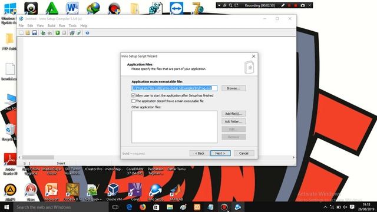Open the AIMP3 desktop shortcut
The height and width of the screenshot is (212, 377).
point(10,191)
